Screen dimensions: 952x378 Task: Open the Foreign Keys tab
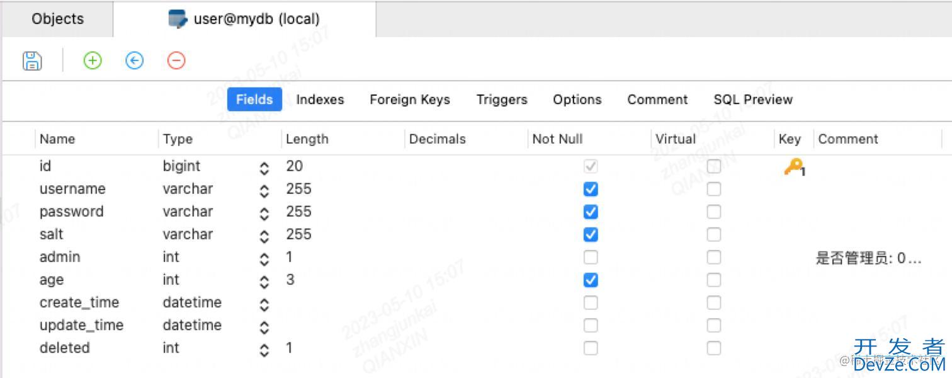(x=410, y=100)
